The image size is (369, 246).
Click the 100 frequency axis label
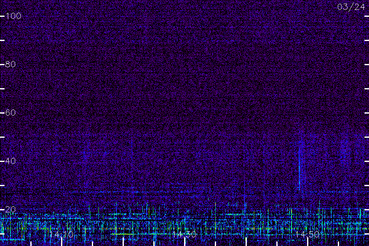point(14,16)
